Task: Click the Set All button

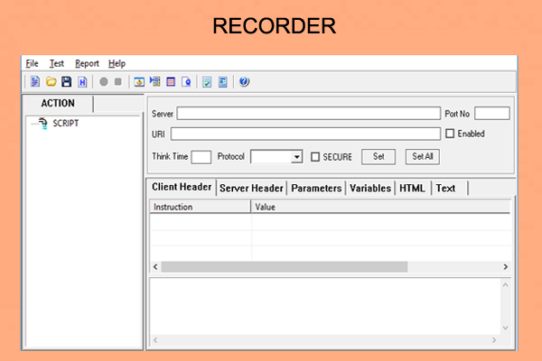Action: (423, 156)
